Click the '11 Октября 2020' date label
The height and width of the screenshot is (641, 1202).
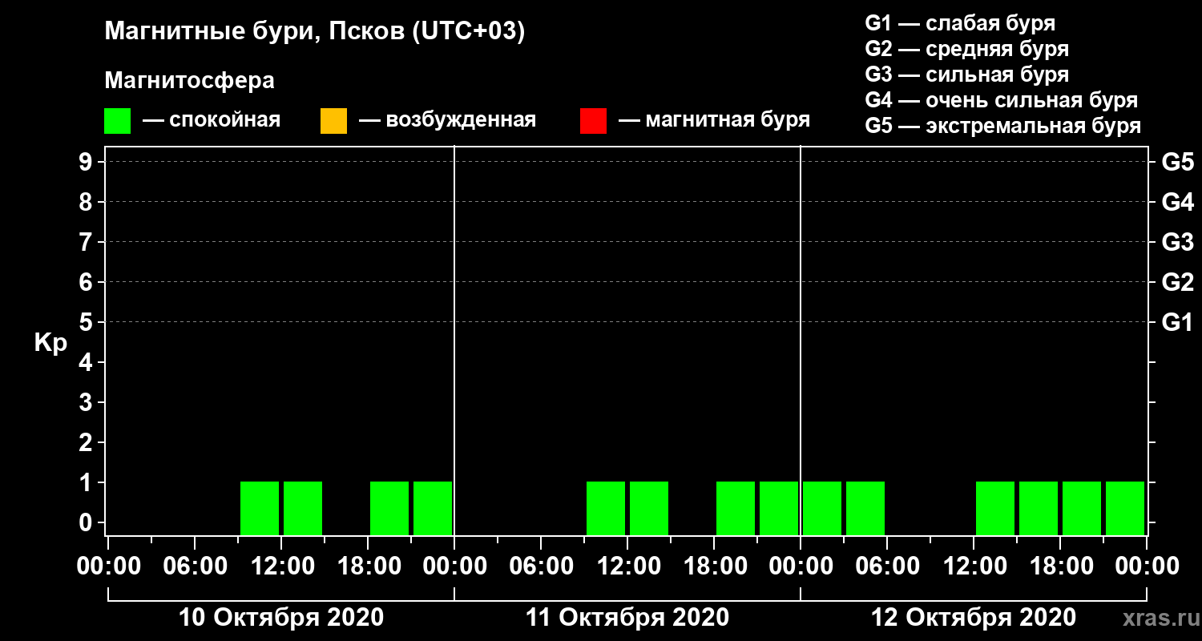[627, 618]
